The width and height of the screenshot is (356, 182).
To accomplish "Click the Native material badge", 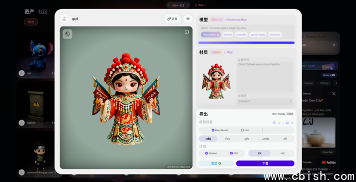I will [216, 52].
